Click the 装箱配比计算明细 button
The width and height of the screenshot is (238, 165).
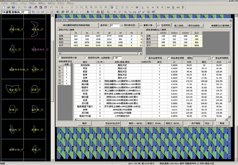[220, 25]
